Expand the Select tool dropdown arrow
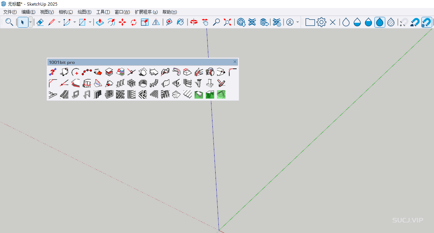The height and width of the screenshot is (233, 434). [x=30, y=22]
